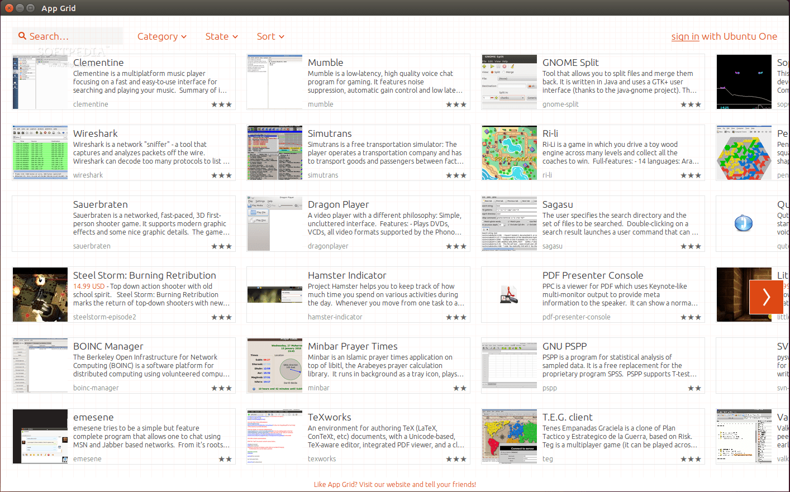Open the Sort dropdown
Screen dimensions: 790x492
[270, 36]
